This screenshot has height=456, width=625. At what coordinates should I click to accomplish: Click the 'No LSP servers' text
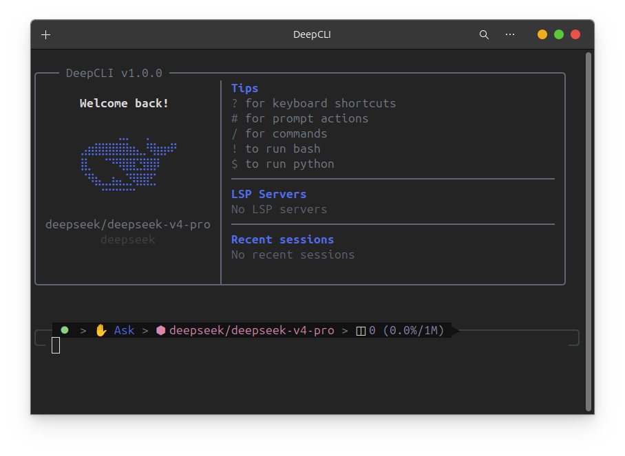tap(279, 209)
